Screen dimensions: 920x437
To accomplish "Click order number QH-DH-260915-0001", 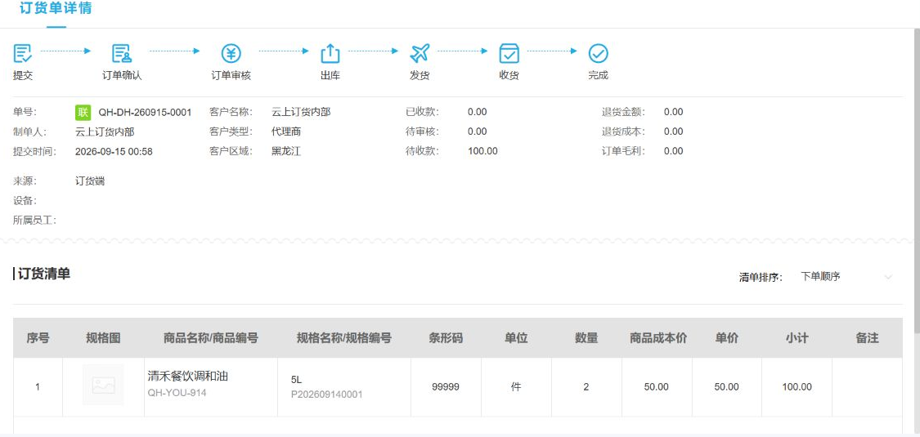I will [x=145, y=113].
